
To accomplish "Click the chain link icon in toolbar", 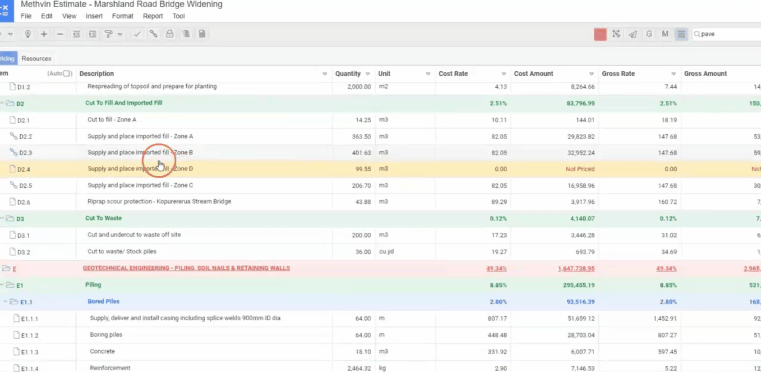I will click(x=154, y=34).
